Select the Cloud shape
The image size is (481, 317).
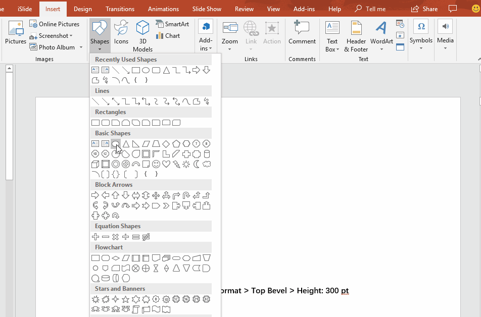pyautogui.click(x=206, y=164)
